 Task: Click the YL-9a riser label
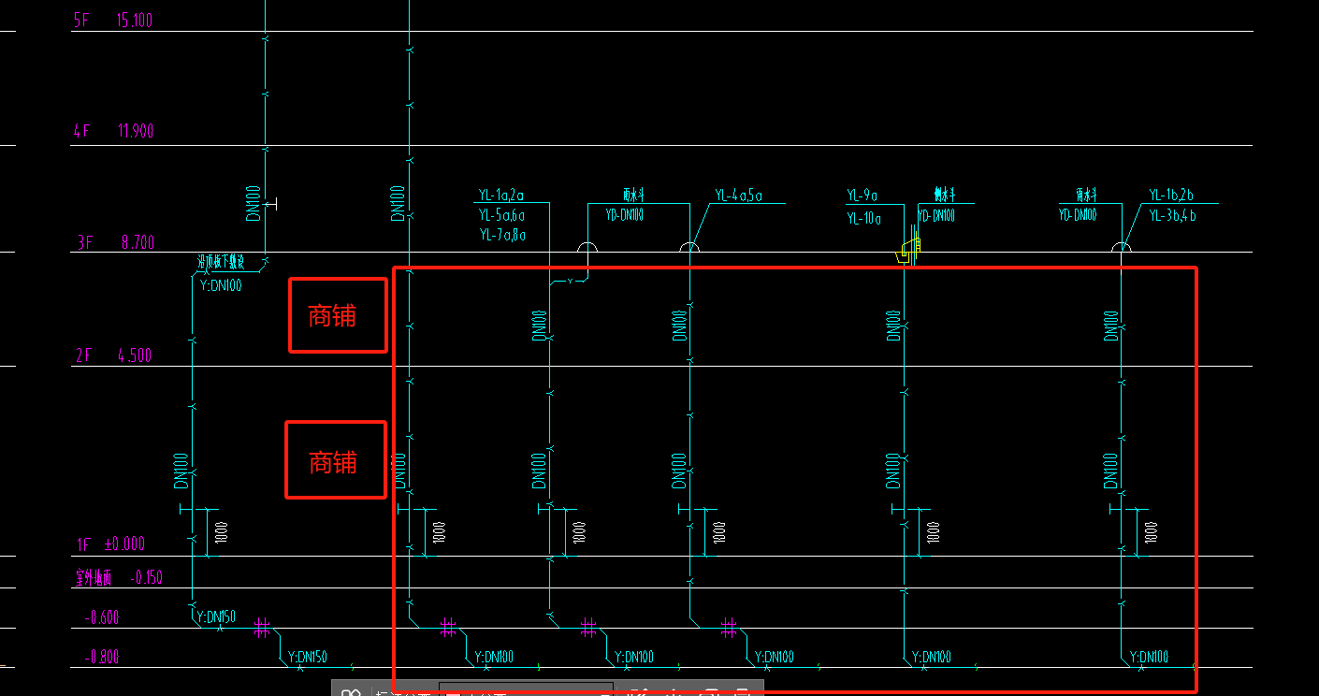click(862, 196)
